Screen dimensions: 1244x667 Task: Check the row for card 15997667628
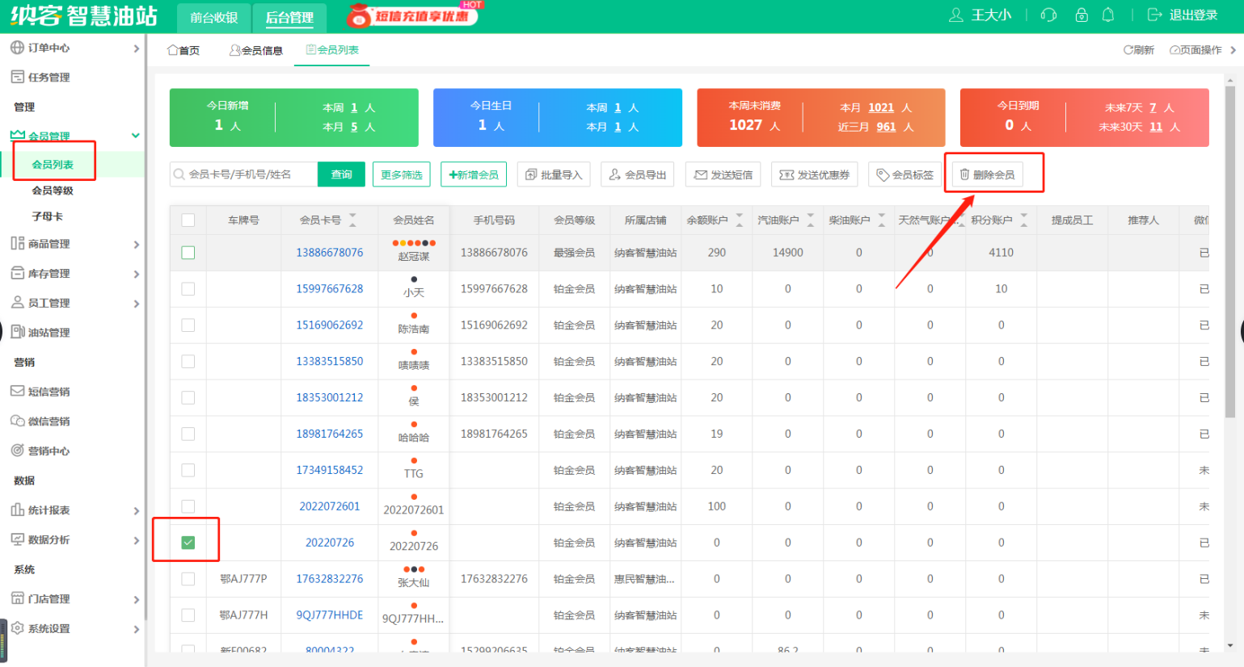tap(188, 288)
